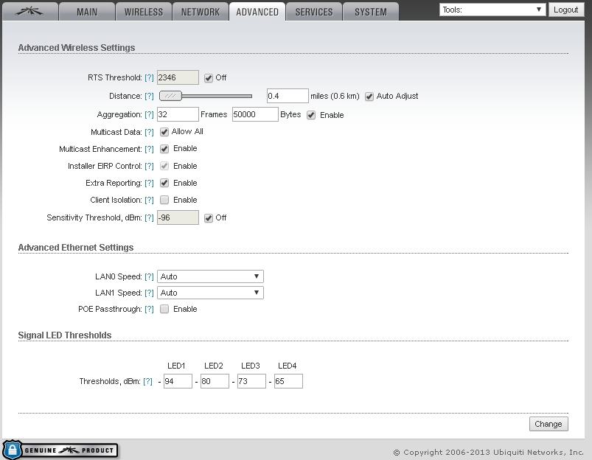Click the LED1 threshold field
Image resolution: width=592 pixels, height=460 pixels.
pyautogui.click(x=178, y=381)
